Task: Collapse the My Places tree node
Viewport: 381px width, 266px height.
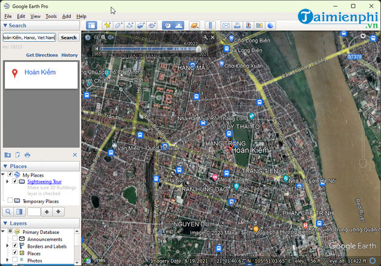Action: 3,175
